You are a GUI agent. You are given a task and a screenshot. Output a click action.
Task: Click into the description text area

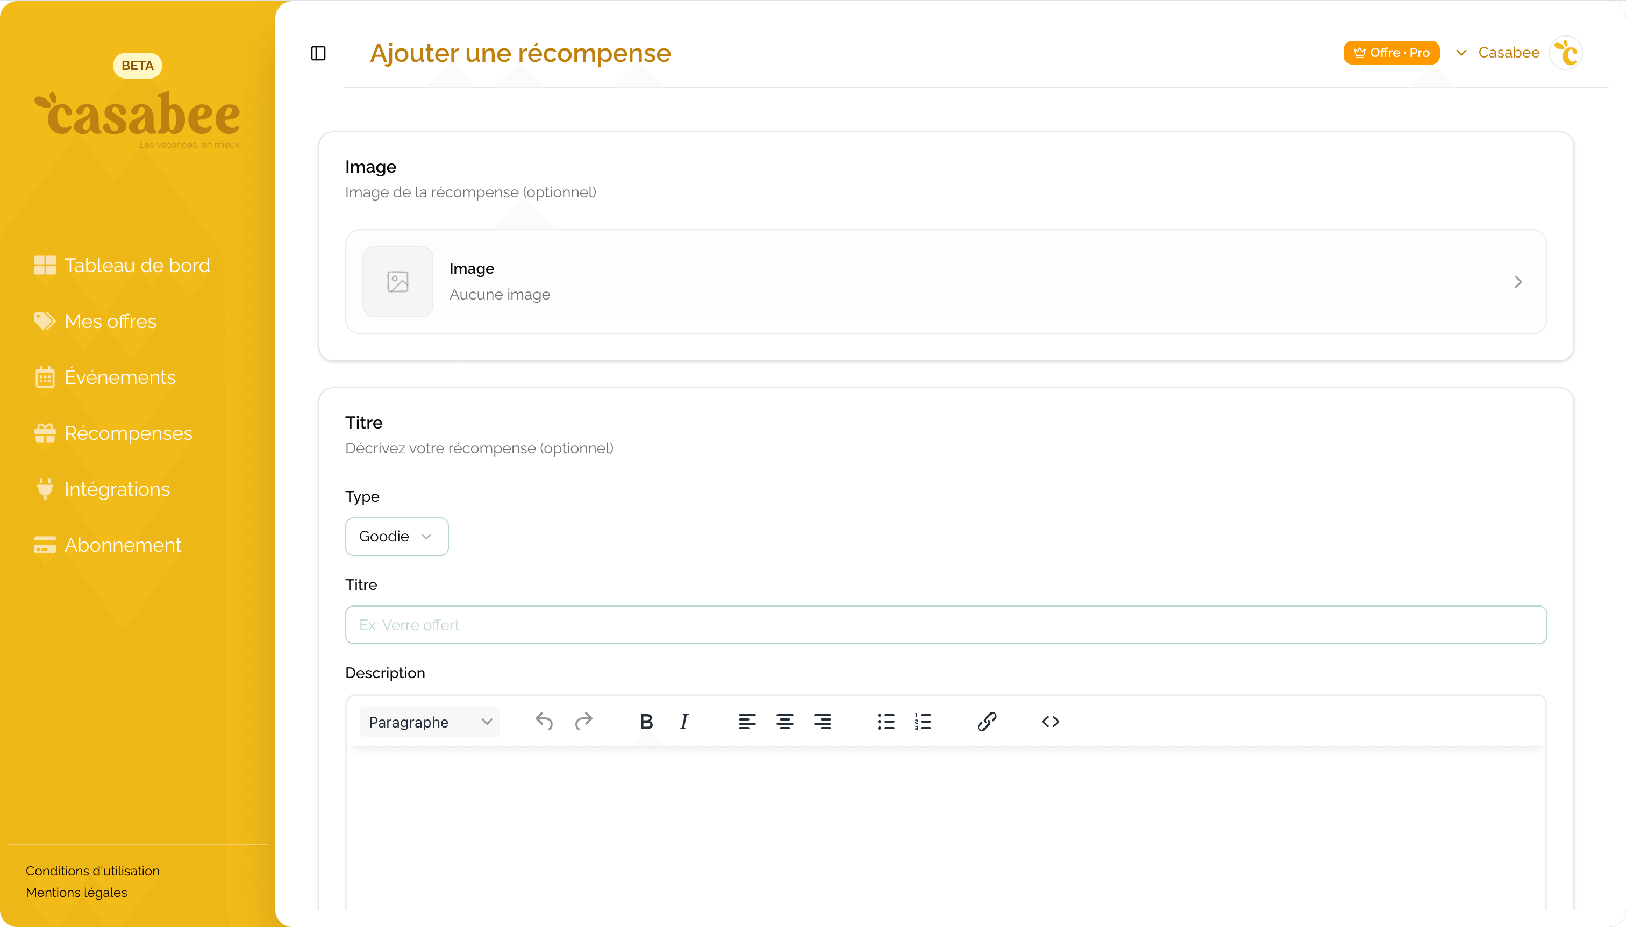click(x=945, y=828)
